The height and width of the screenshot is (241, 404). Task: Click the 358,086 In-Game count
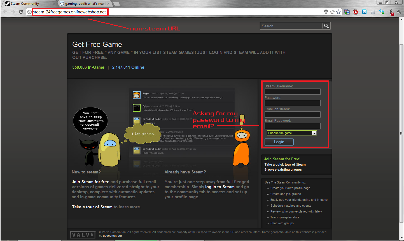pyautogui.click(x=88, y=67)
